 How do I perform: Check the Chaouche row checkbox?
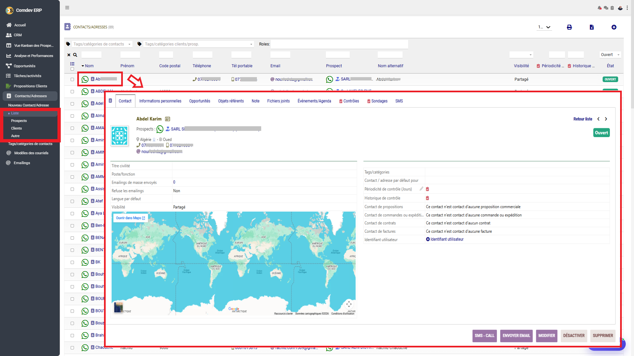[x=72, y=348]
